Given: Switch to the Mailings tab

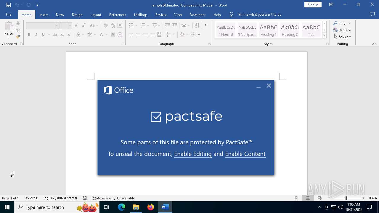Looking at the screenshot, I should (141, 14).
